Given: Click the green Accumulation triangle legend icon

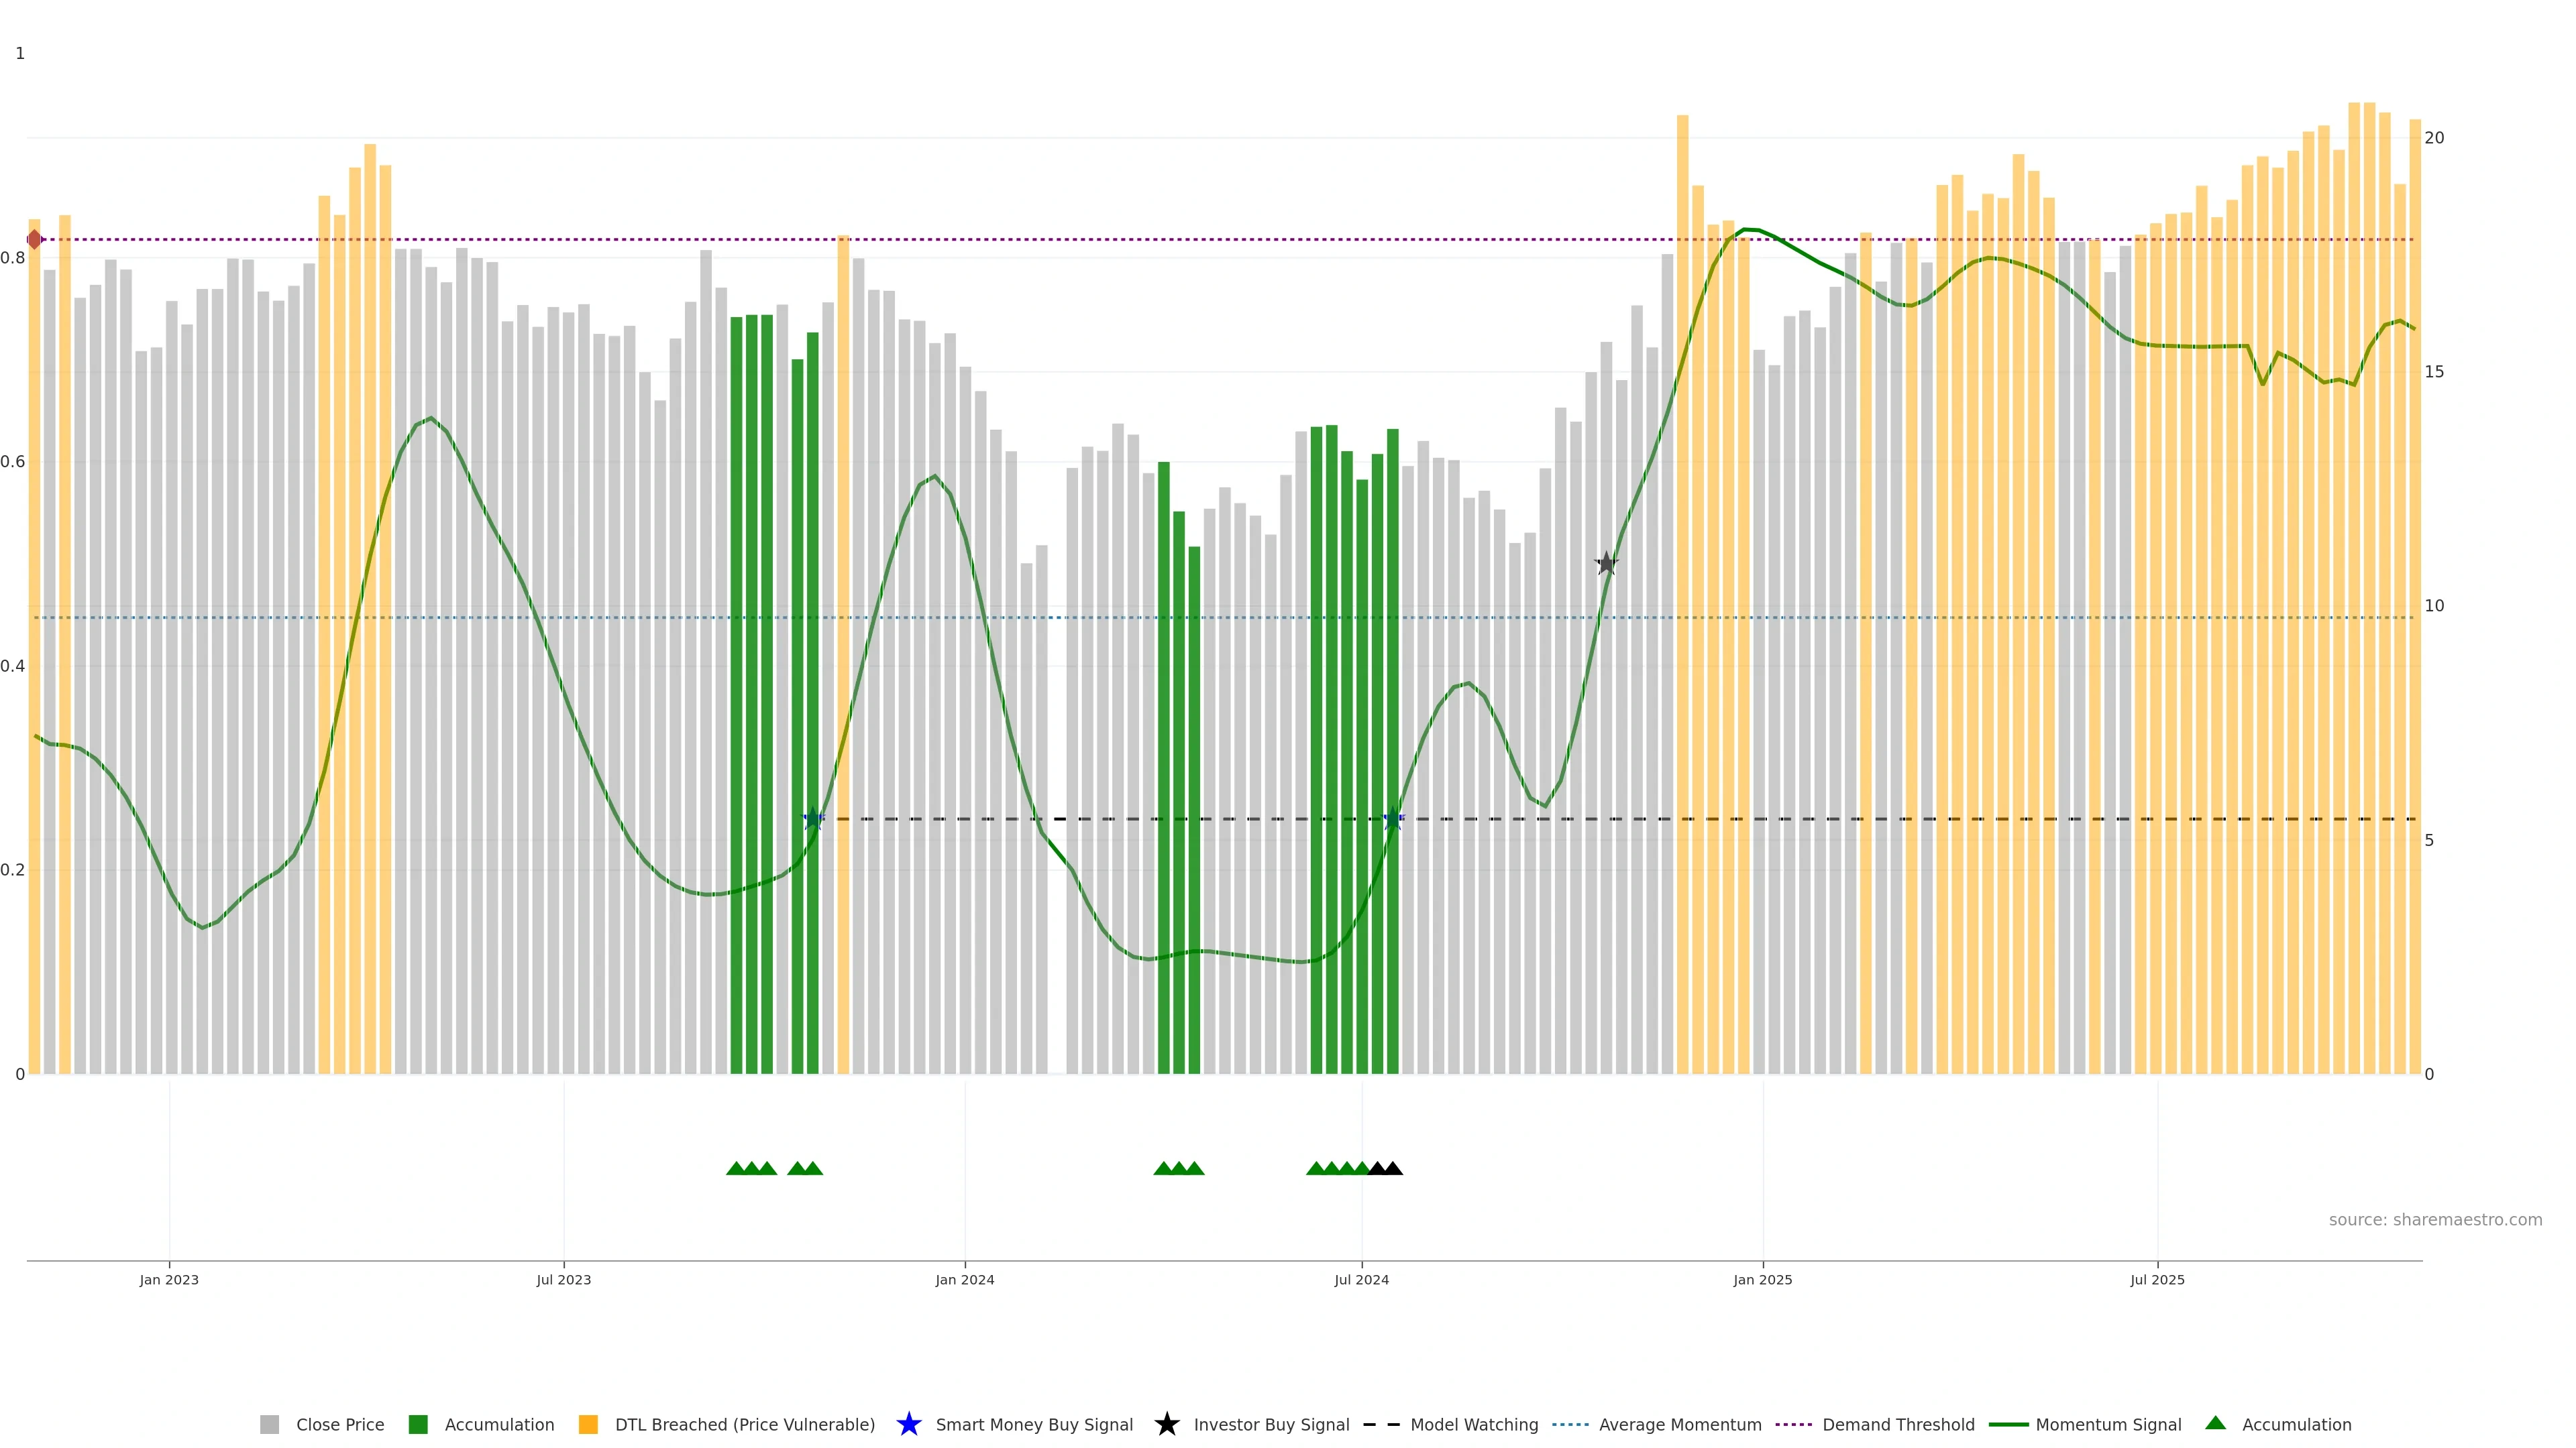Looking at the screenshot, I should tap(2216, 1423).
